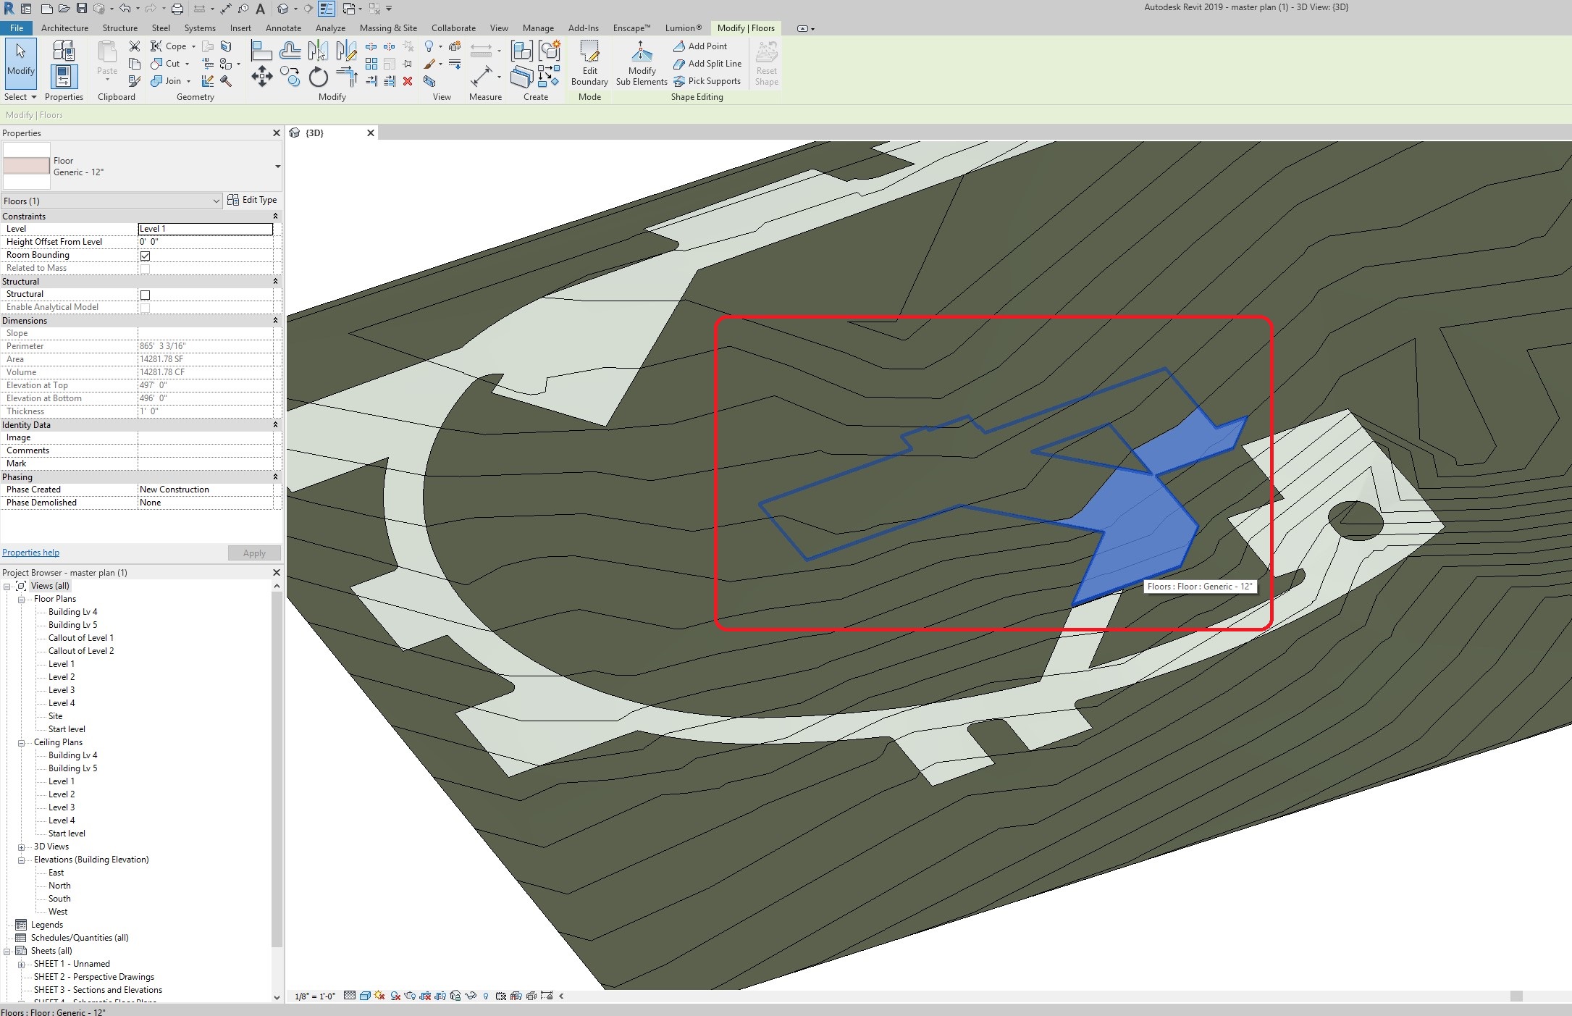The image size is (1572, 1016).
Task: Click the Create Group icon
Action: click(550, 51)
